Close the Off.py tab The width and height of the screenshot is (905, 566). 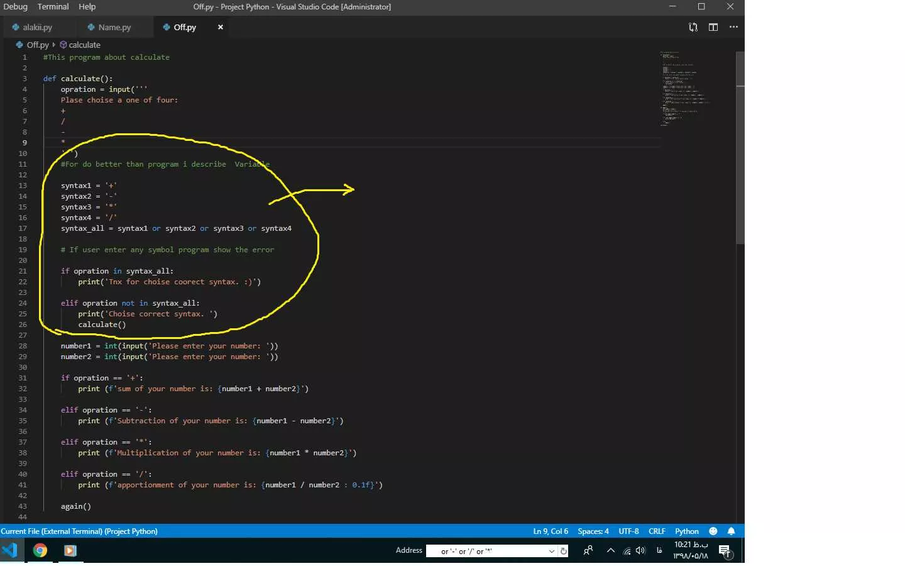[x=221, y=27]
